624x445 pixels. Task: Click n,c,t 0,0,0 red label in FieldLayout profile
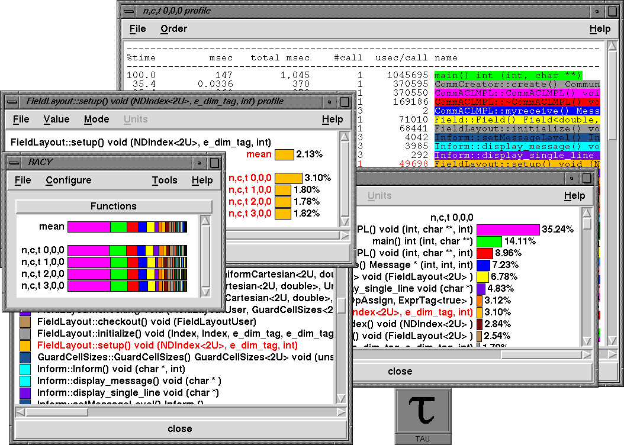point(250,178)
